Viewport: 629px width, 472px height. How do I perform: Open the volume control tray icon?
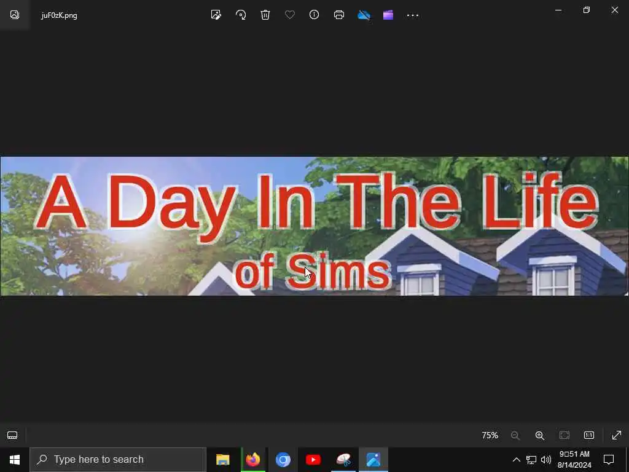click(x=546, y=460)
